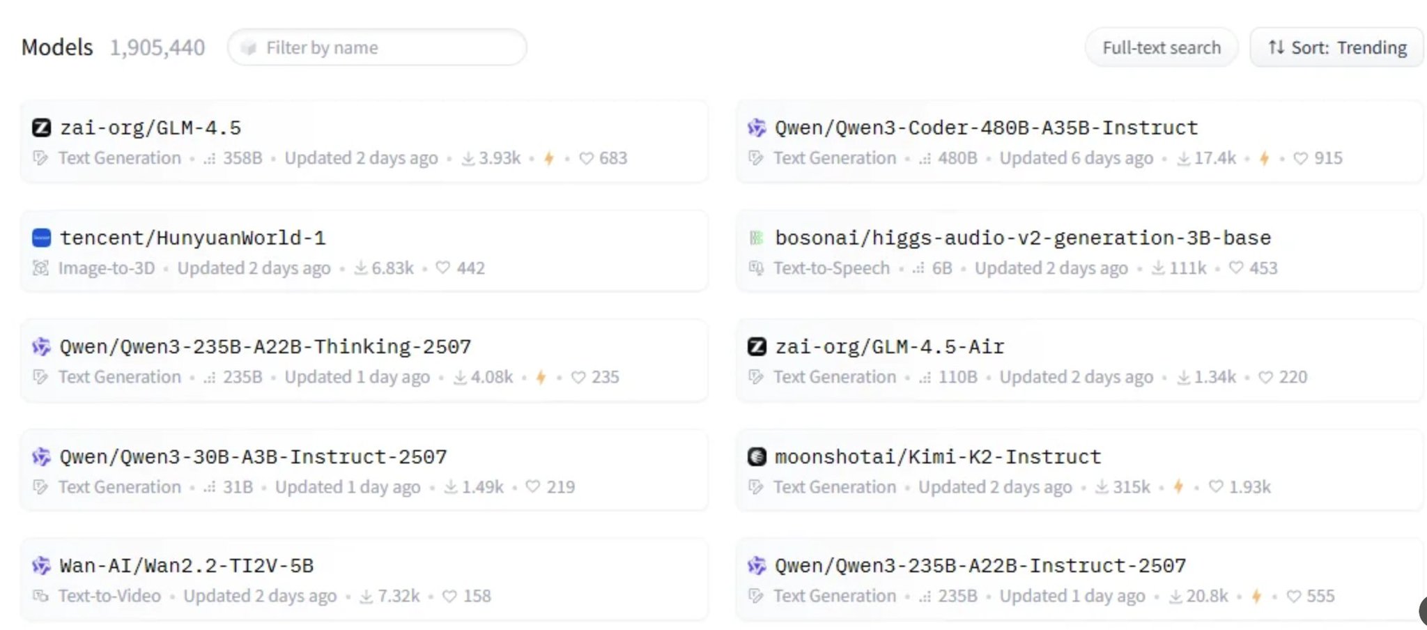The height and width of the screenshot is (630, 1427).
Task: Click the bosonai logo beside higgs-audio-v2-generation-3B-base
Action: pos(757,238)
